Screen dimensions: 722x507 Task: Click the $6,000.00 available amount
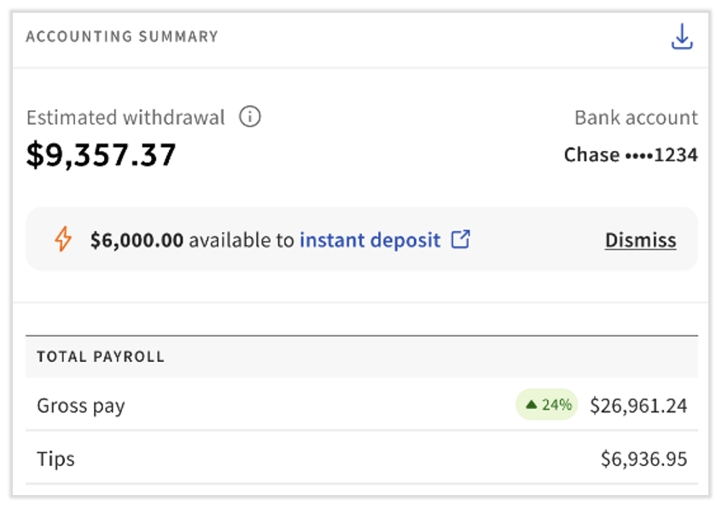tap(137, 240)
